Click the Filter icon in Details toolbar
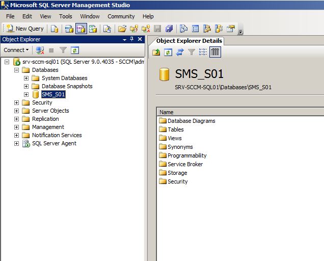The height and width of the screenshot is (261, 324). [x=192, y=52]
